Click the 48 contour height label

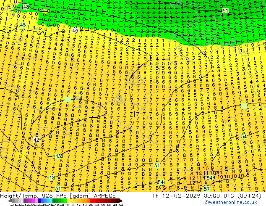[52, 177]
